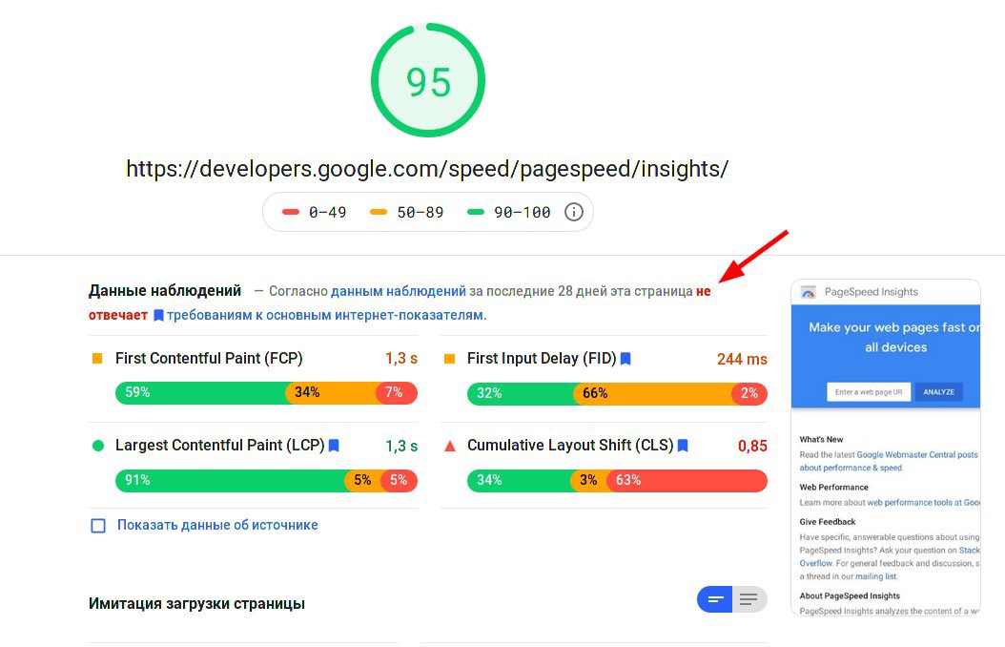Click the LCP 91% green bar segment

[x=231, y=480]
